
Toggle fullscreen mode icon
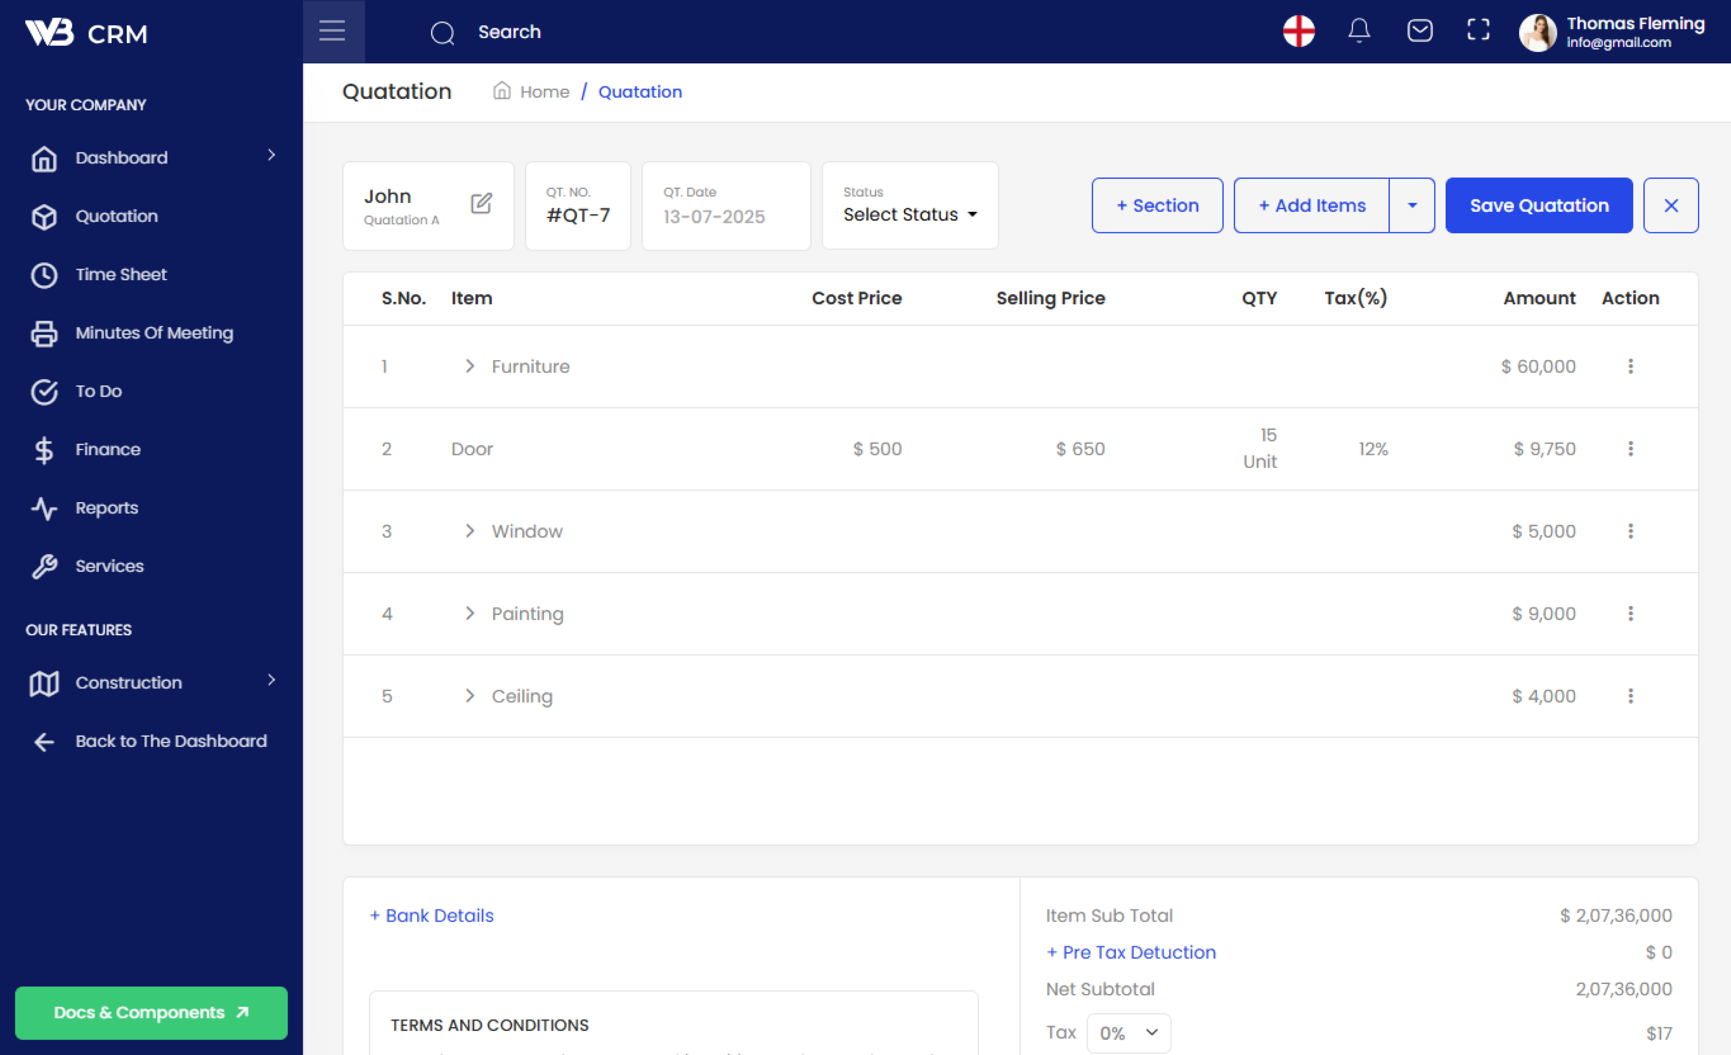coord(1478,31)
